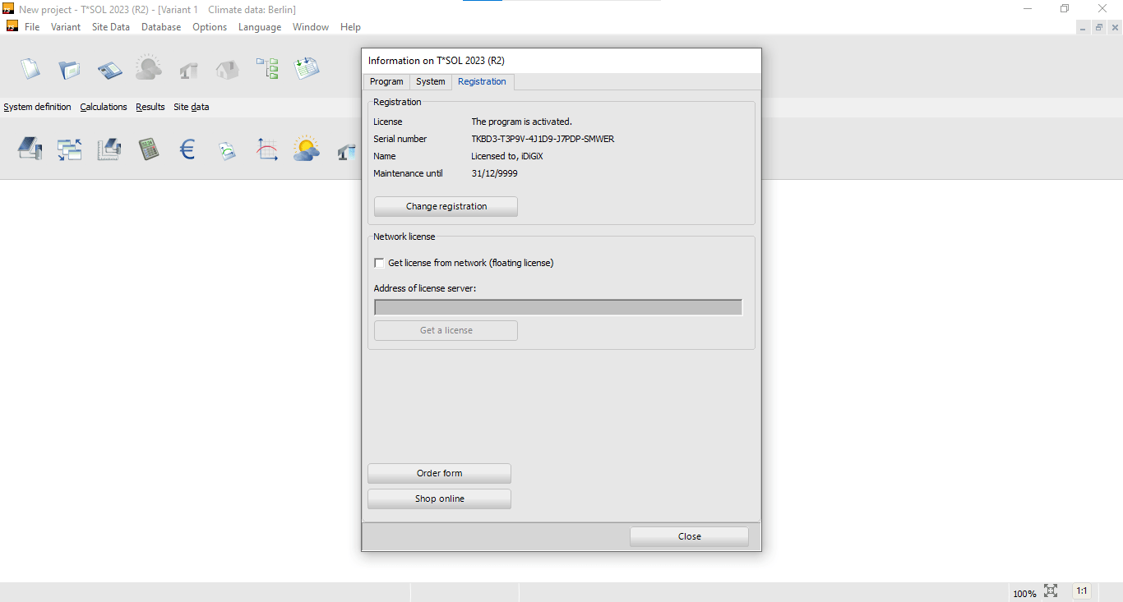This screenshot has height=602, width=1123.
Task: Save the project using the floppy disk icon
Action: 109,69
